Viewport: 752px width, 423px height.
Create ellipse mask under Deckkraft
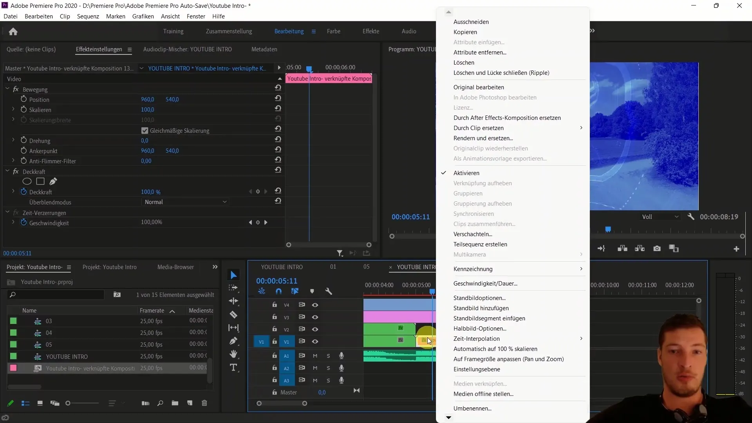coord(27,181)
